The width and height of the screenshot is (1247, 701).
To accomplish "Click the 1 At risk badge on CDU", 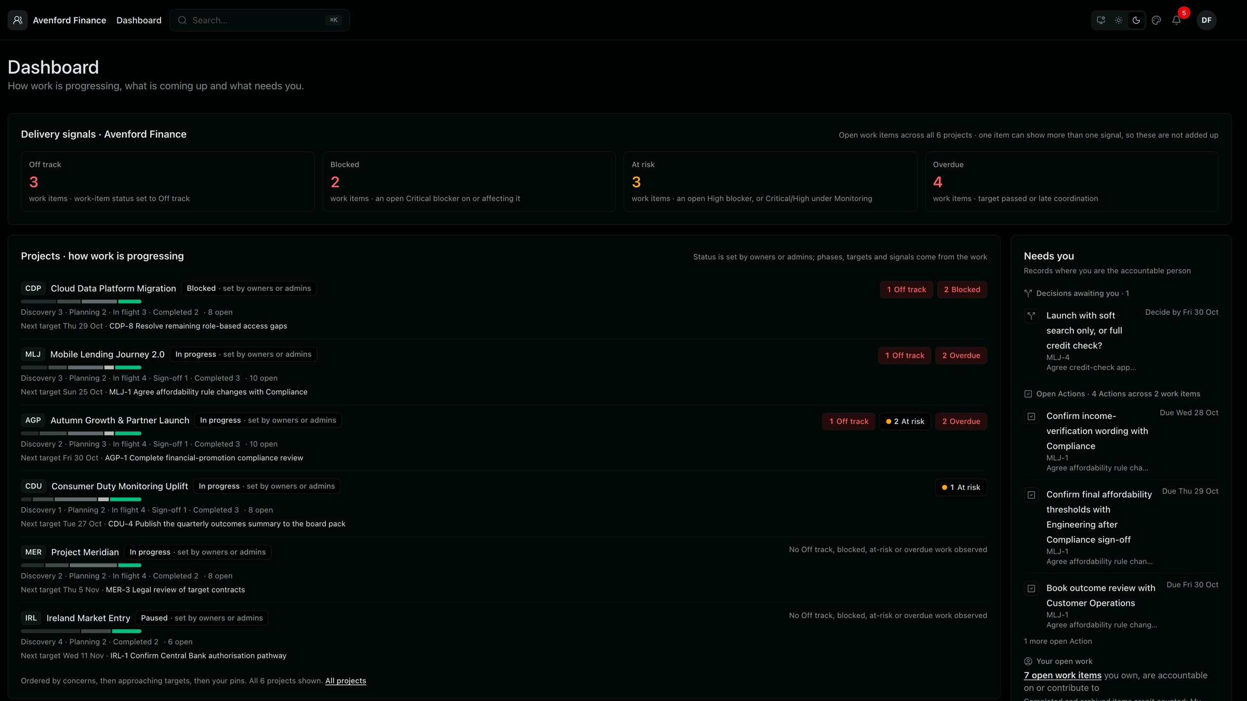I will 961,488.
